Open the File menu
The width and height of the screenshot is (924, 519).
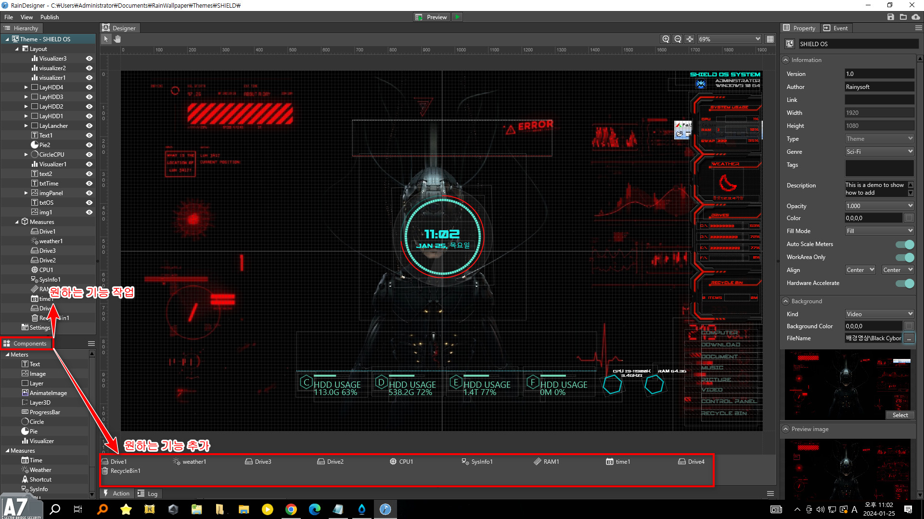pyautogui.click(x=9, y=17)
